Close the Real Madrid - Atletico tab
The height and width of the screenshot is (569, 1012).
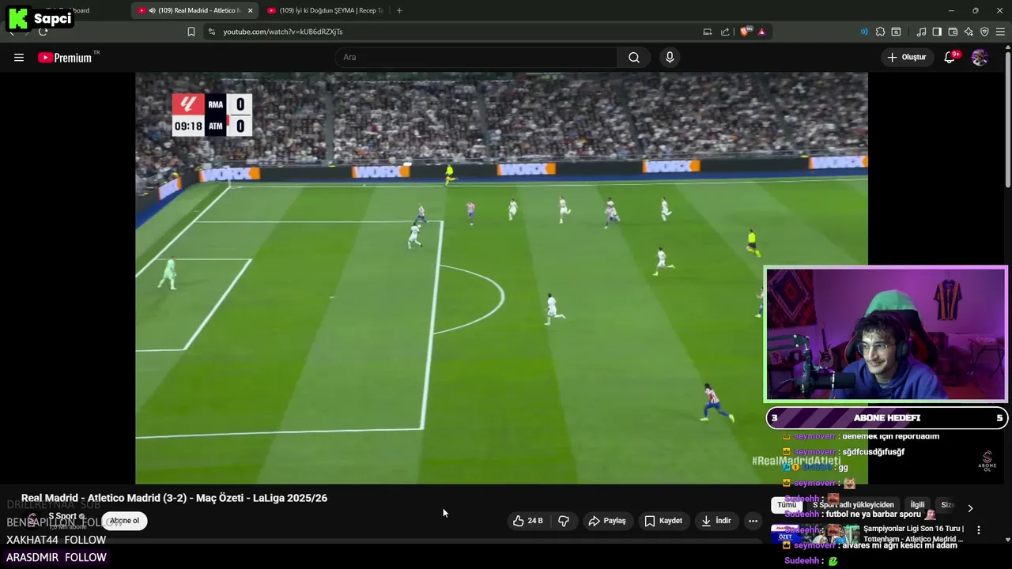[x=250, y=10]
